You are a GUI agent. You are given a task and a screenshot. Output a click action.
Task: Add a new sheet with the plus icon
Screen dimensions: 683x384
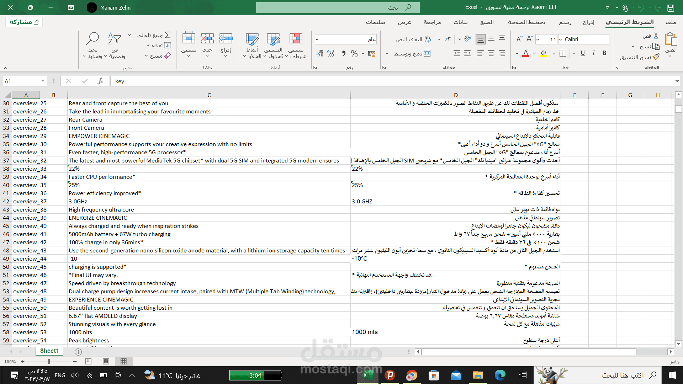(78, 352)
